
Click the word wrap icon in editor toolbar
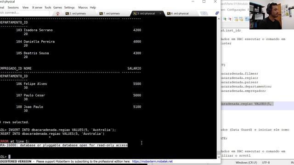[x=247, y=19]
